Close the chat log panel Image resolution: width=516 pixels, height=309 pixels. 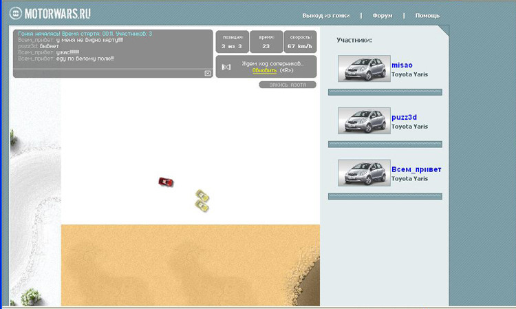pyautogui.click(x=207, y=73)
